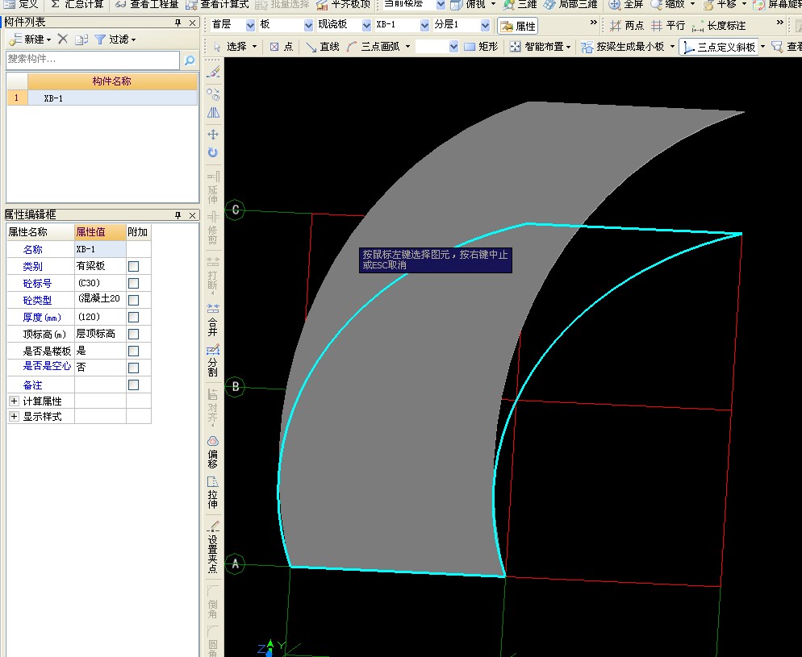Open the 缩放 zoom menu

(673, 5)
